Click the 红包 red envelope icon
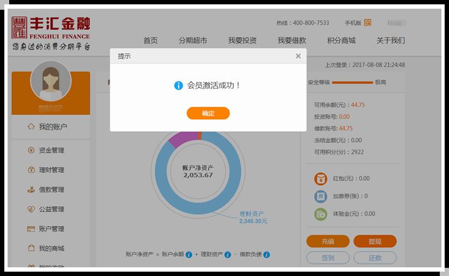The height and width of the screenshot is (276, 449). [x=320, y=179]
